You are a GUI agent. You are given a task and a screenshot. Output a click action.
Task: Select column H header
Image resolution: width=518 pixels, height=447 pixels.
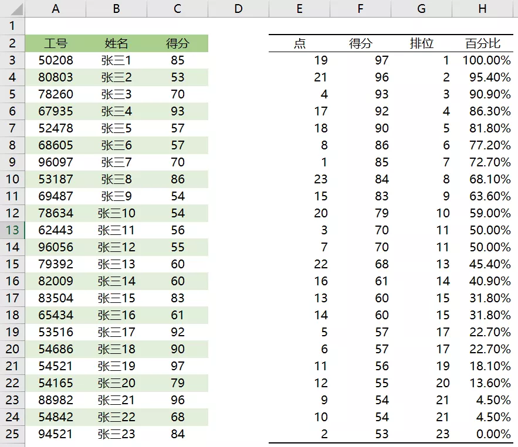click(x=482, y=9)
